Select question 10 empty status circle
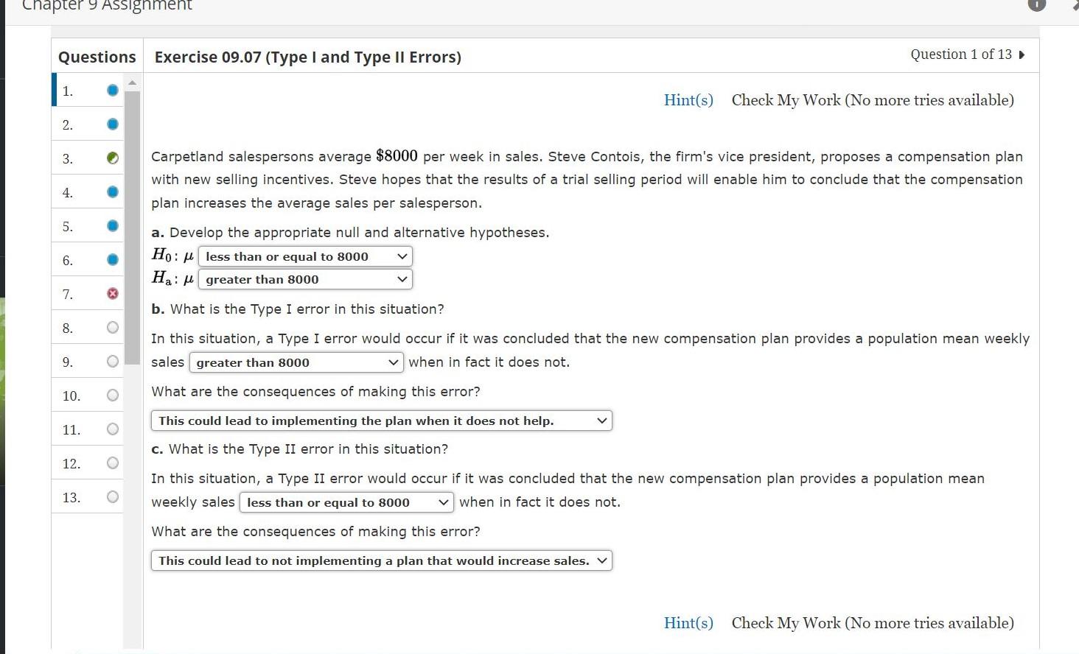The width and height of the screenshot is (1079, 654). pyautogui.click(x=113, y=395)
